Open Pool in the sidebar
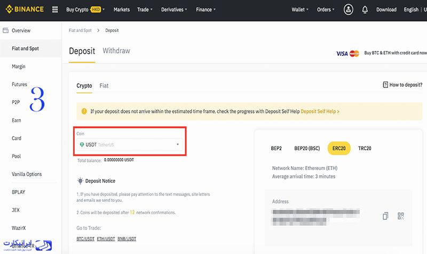Image resolution: width=427 pixels, height=254 pixels. (16, 156)
